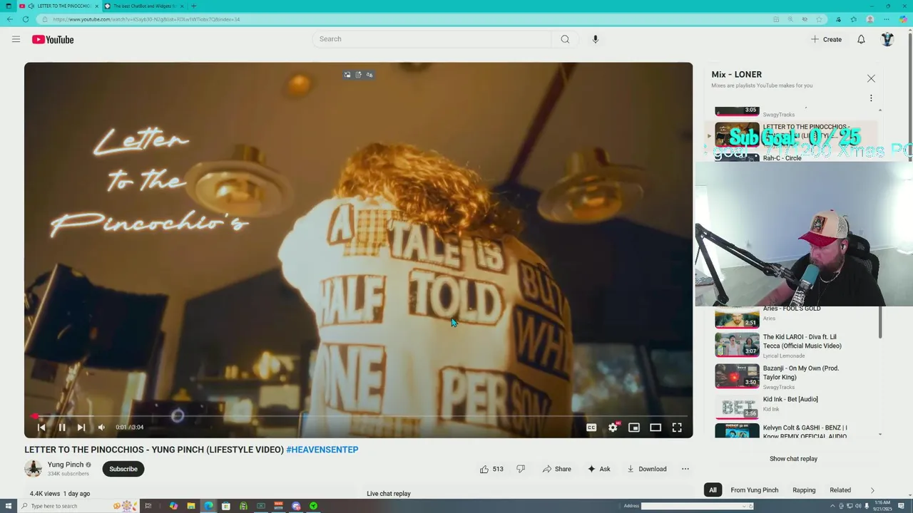Activate voice search microphone
Viewport: 913px width, 513px height.
pos(595,39)
